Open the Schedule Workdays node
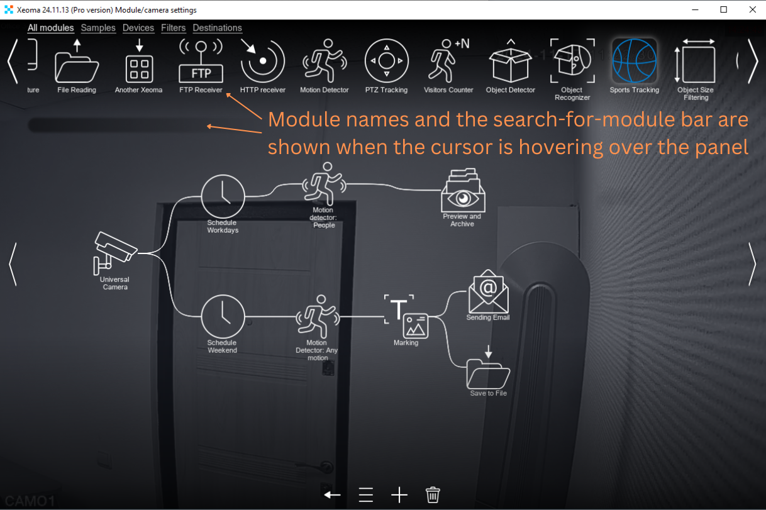Image resolution: width=766 pixels, height=510 pixels. click(x=223, y=196)
